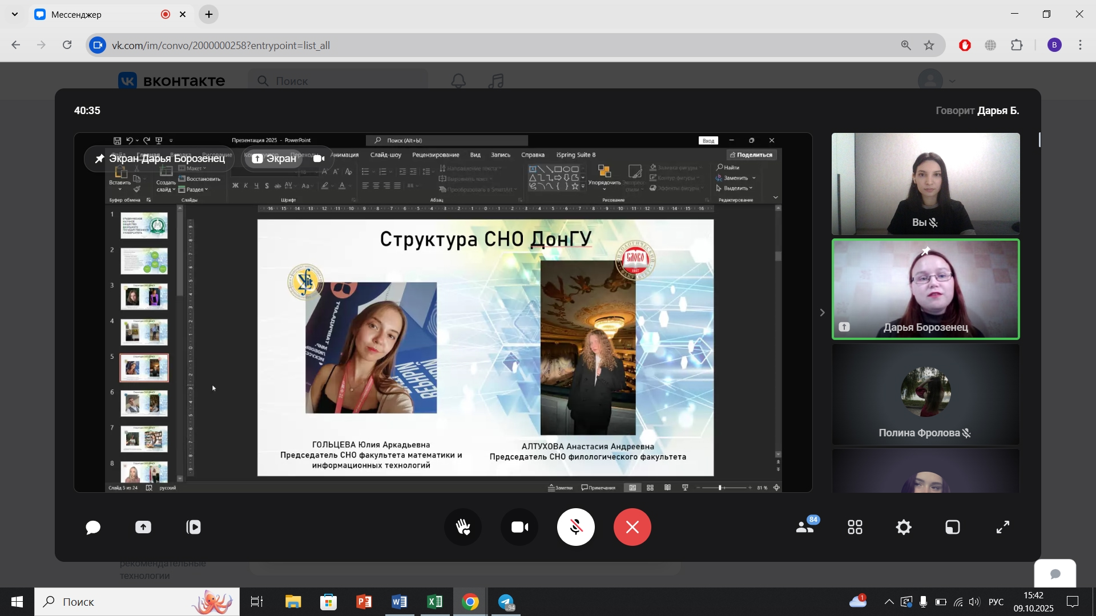This screenshot has height=616, width=1096.
Task: Collapse the participants side panel
Action: (822, 313)
